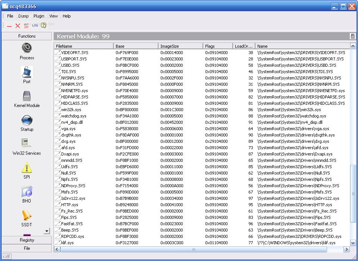This screenshot has width=358, height=261.
Task: Sort by the ImageSize column header
Action: coord(180,46)
